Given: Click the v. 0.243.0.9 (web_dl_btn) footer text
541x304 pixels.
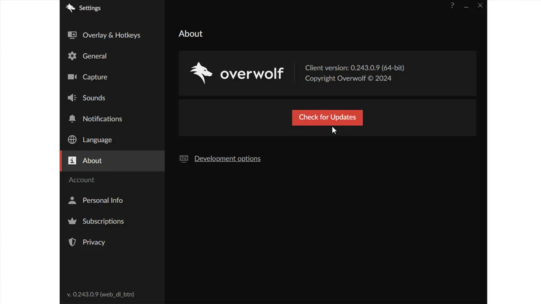Looking at the screenshot, I should [x=100, y=294].
